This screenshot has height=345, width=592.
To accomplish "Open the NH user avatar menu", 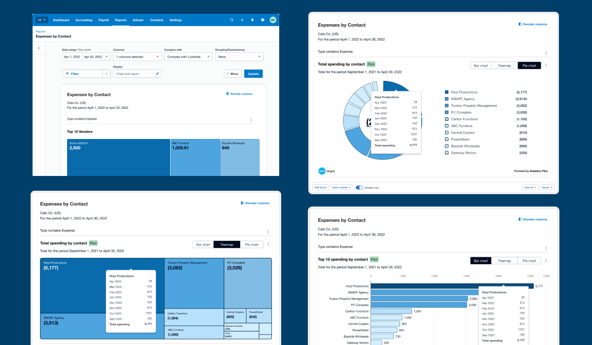I will pos(273,20).
